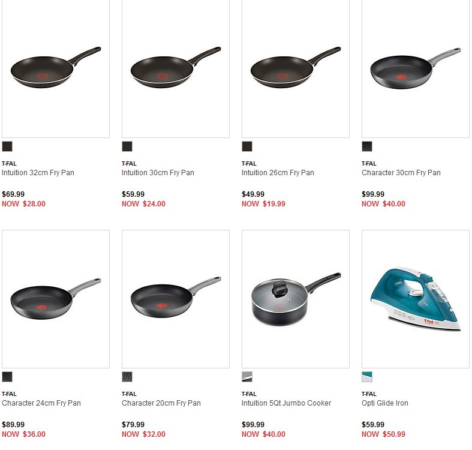Click the Opti Glide Iron title link
472x450 pixels.
384,403
